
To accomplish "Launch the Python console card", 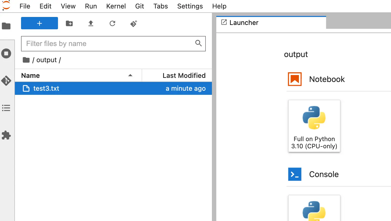I will (314, 208).
